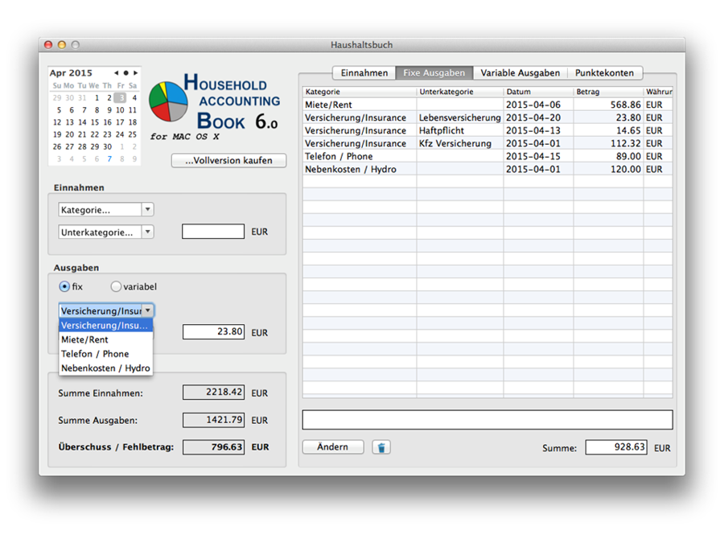Select April 15 in the calendar
The height and width of the screenshot is (543, 724).
pyautogui.click(x=95, y=122)
